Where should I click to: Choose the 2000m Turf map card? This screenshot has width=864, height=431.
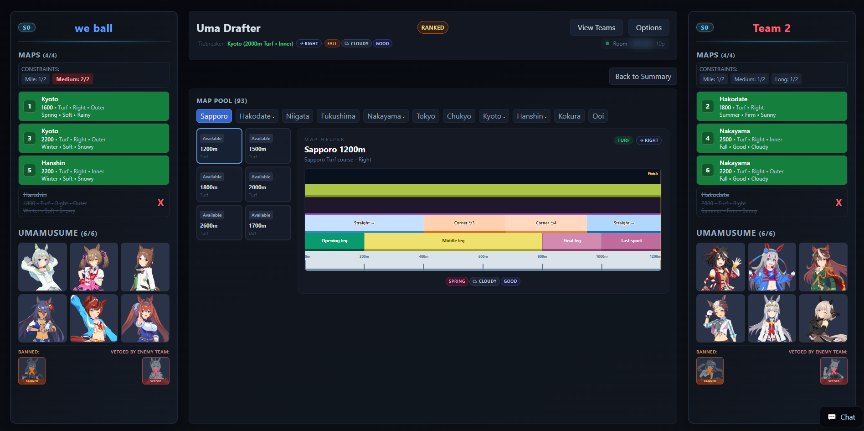(x=268, y=184)
